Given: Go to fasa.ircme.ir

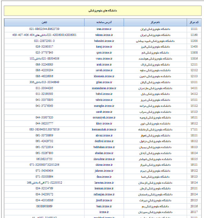Looking at the screenshot, I should (104, 177).
